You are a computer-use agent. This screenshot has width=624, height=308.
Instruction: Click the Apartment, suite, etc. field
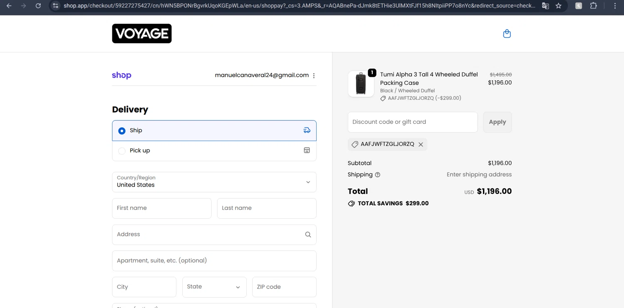[214, 261]
